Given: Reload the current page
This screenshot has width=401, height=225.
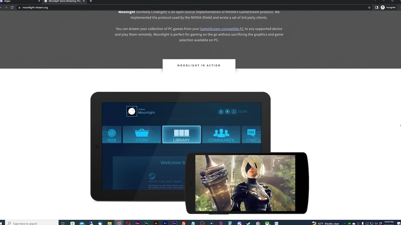Looking at the screenshot, I should coord(12,7).
